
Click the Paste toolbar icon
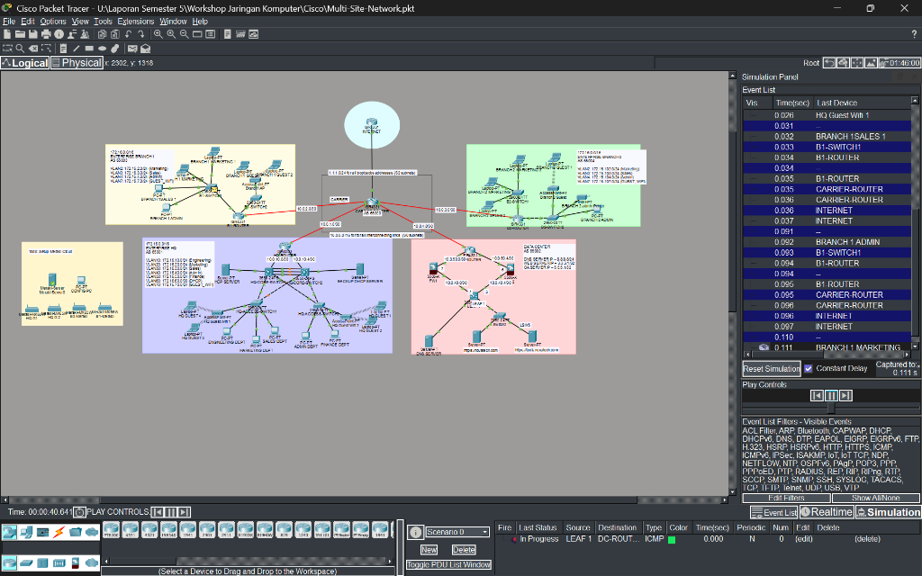[x=114, y=34]
